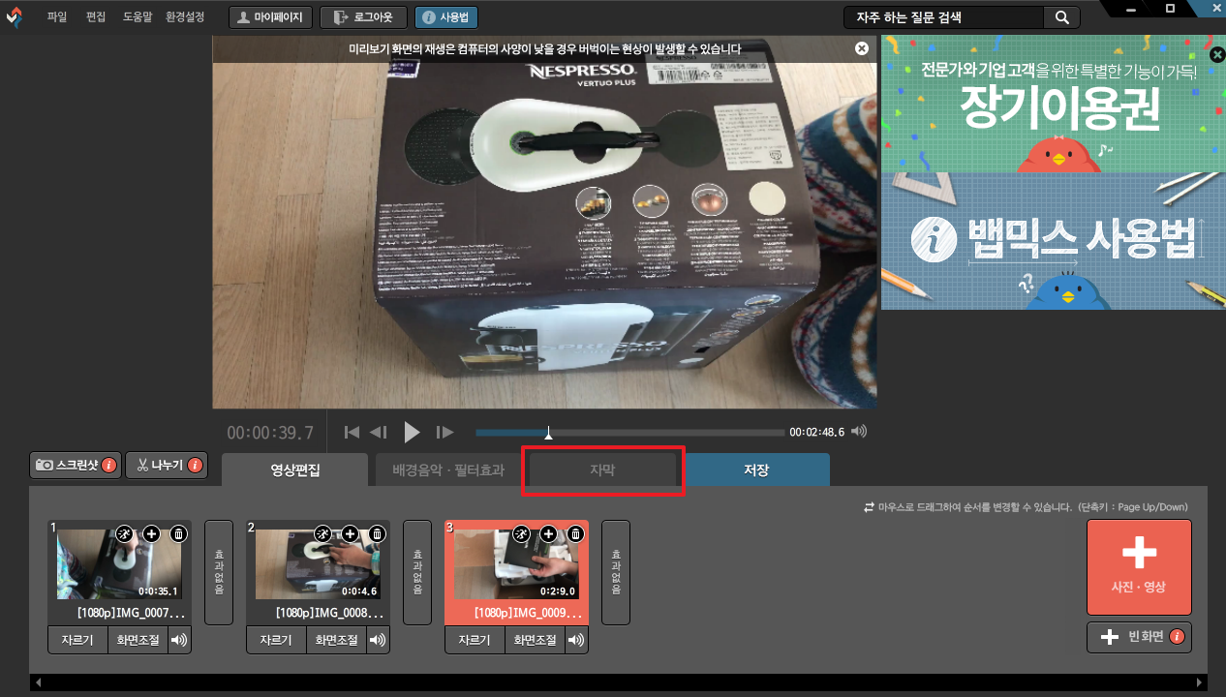The image size is (1226, 697).
Task: Go to 마이페이지
Action: pyautogui.click(x=270, y=17)
